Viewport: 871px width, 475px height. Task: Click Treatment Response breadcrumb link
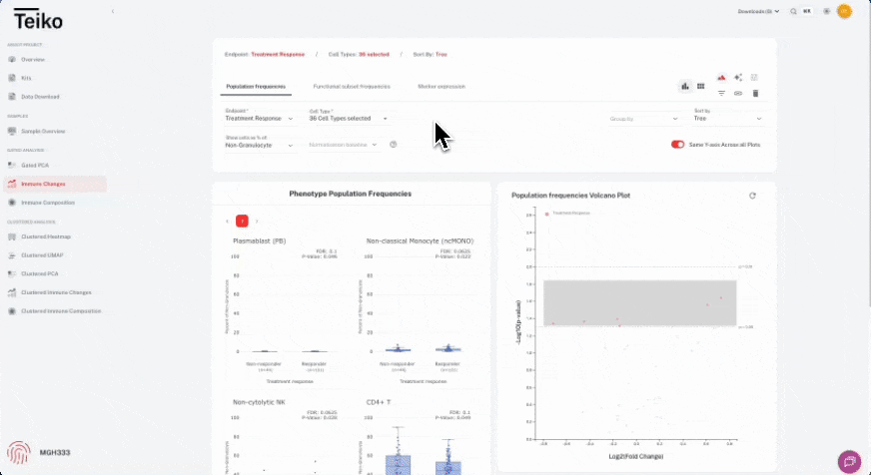[278, 54]
